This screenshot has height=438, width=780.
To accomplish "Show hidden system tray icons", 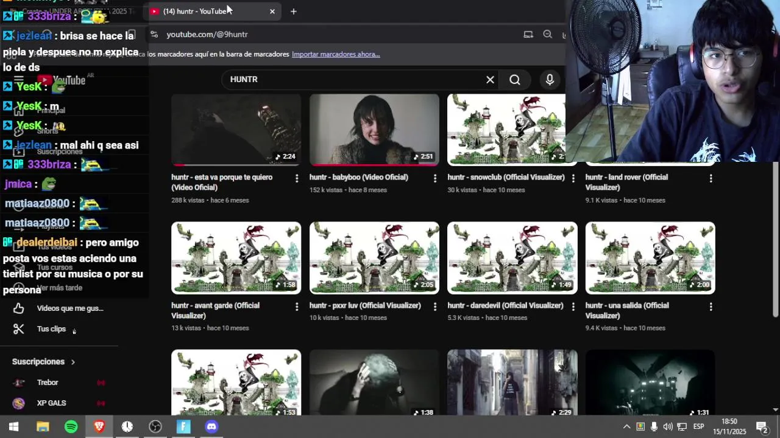I will (626, 427).
